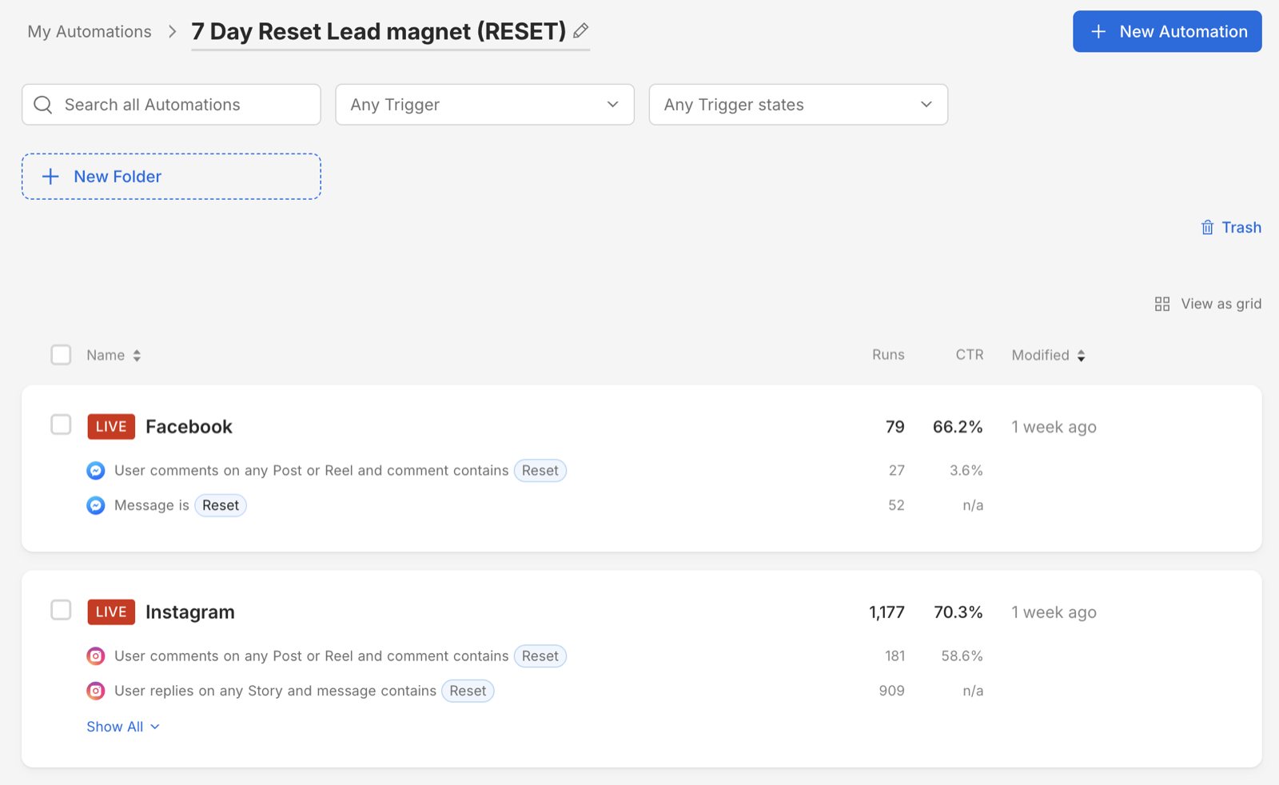Sort by Modified using sort arrows

coord(1081,356)
